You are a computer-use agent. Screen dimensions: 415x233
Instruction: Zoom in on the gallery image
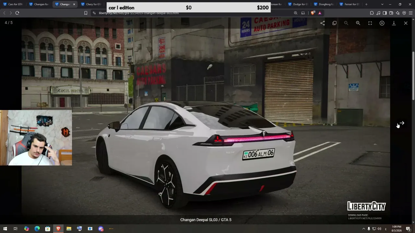click(358, 23)
